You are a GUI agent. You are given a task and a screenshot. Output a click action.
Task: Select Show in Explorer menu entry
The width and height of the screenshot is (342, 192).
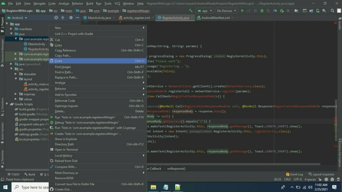(x=98, y=139)
